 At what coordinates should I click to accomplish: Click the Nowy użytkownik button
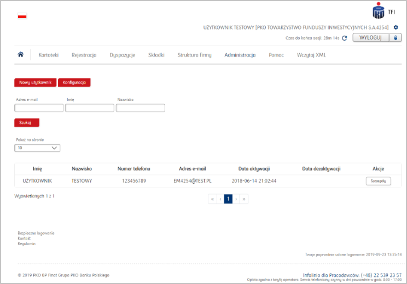pyautogui.click(x=35, y=82)
